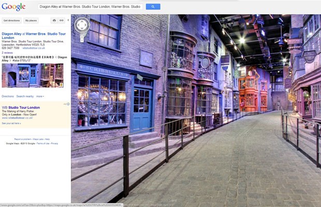Open My places

[31, 21]
